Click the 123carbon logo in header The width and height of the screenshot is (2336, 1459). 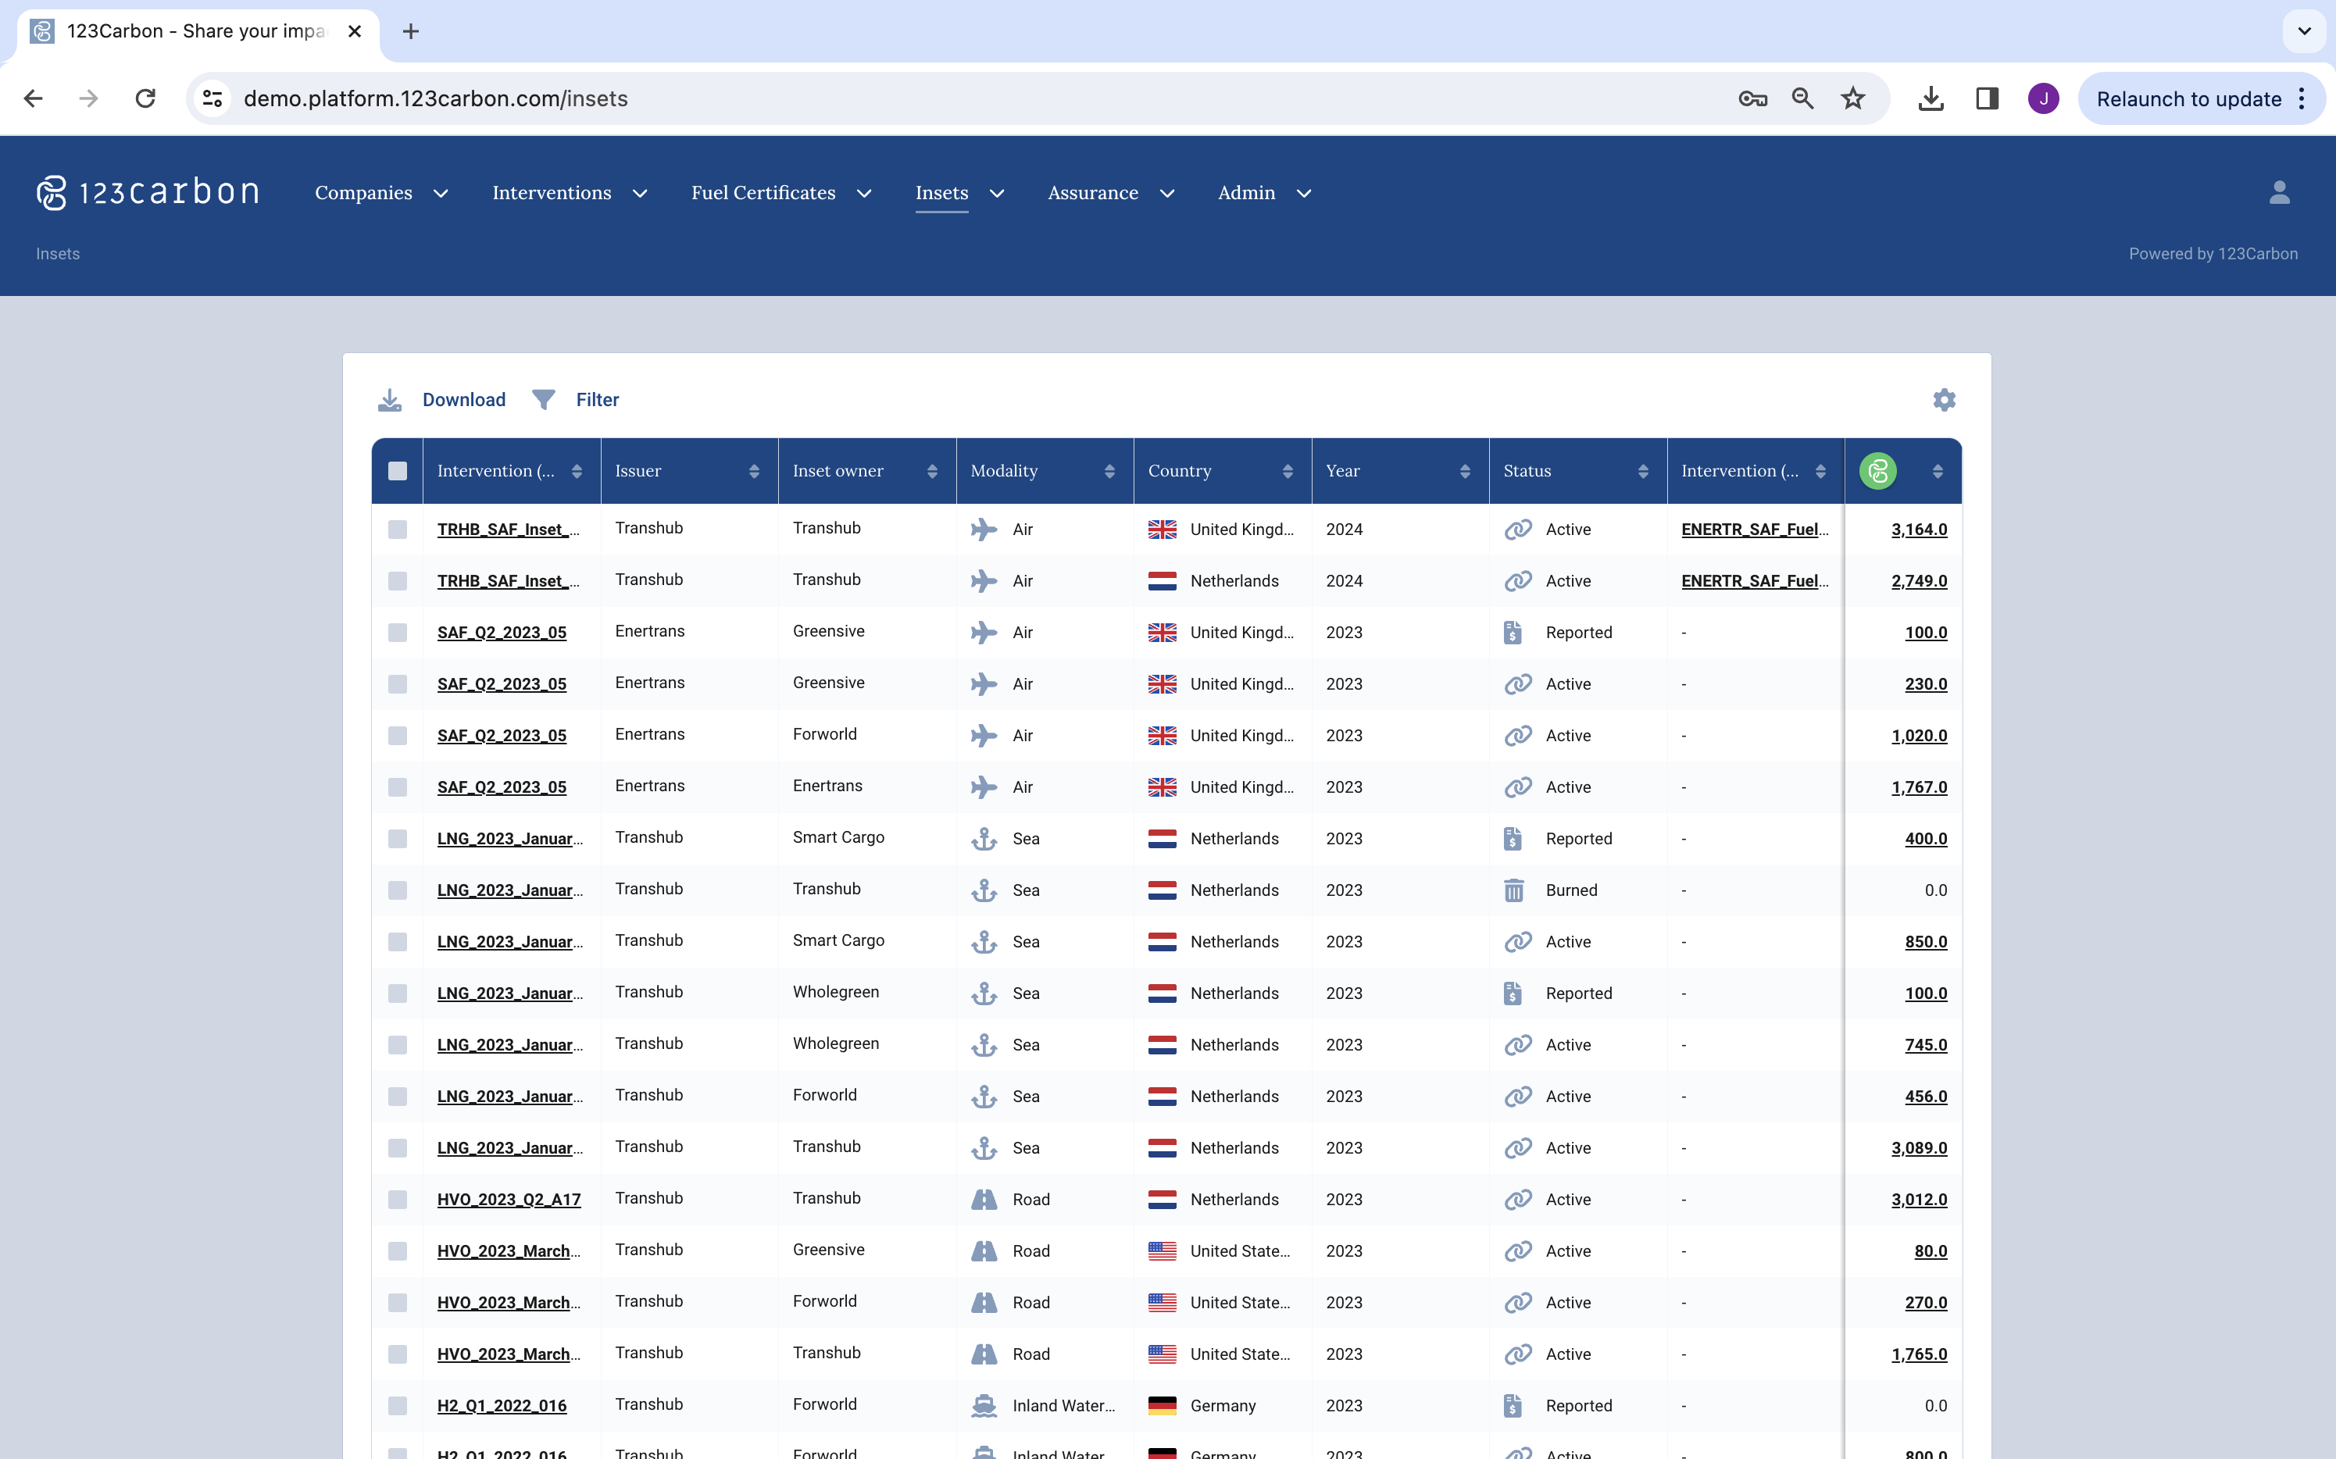[x=148, y=193]
